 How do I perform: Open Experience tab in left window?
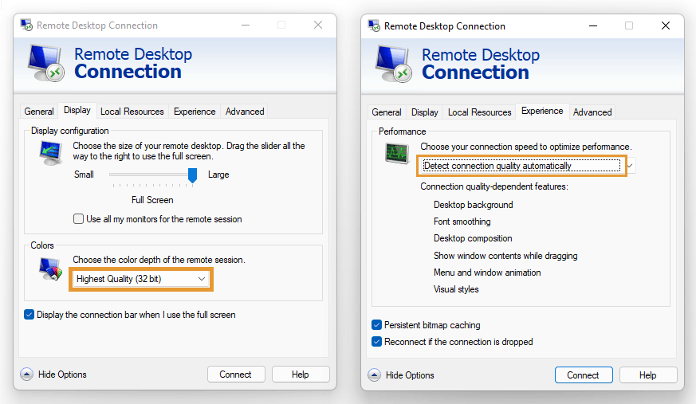pos(195,112)
